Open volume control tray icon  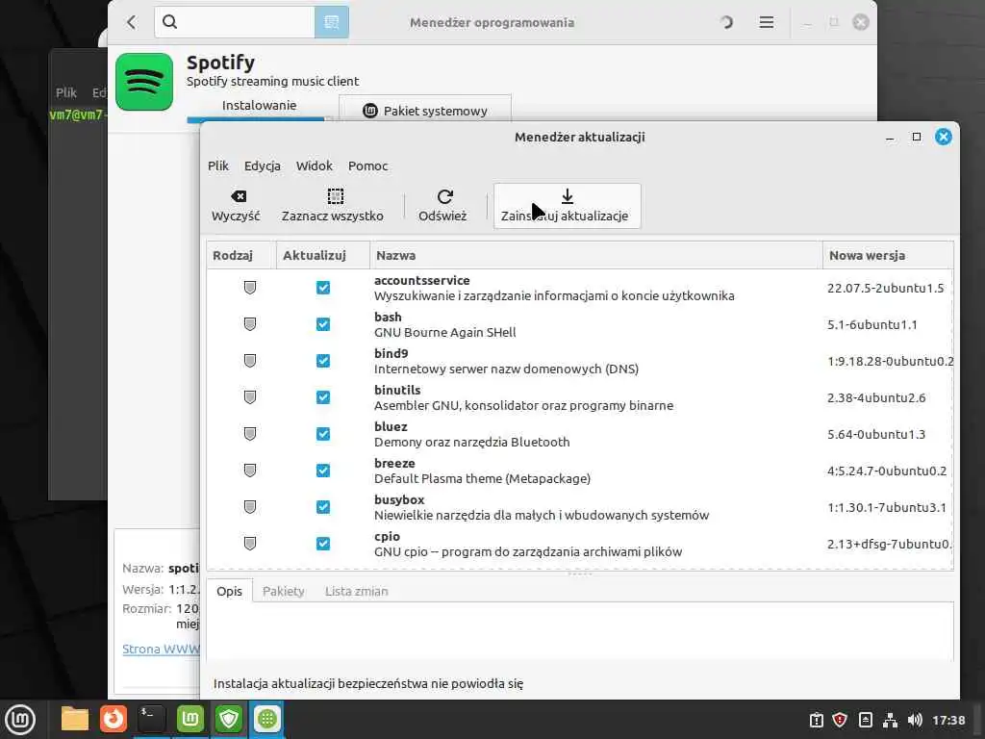[x=915, y=720]
